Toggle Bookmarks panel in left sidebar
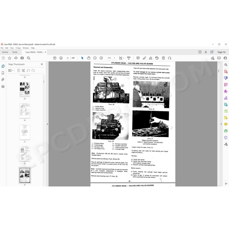The height and width of the screenshot is (229, 229). [3, 73]
